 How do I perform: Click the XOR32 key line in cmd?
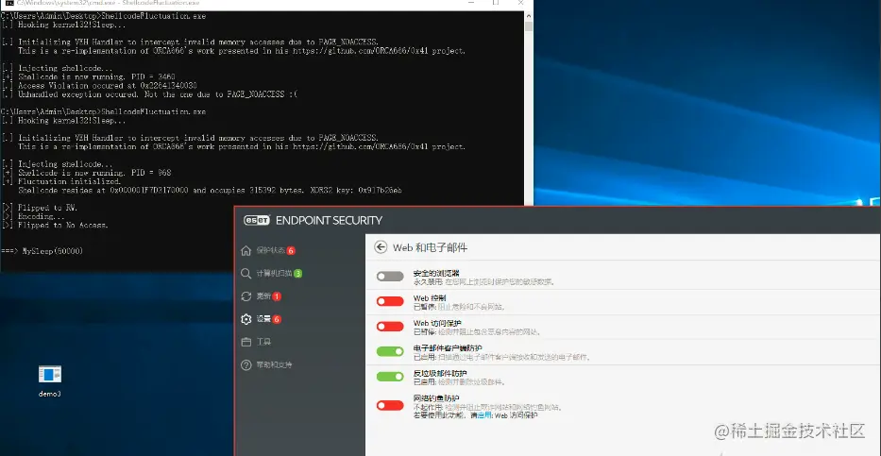point(210,191)
